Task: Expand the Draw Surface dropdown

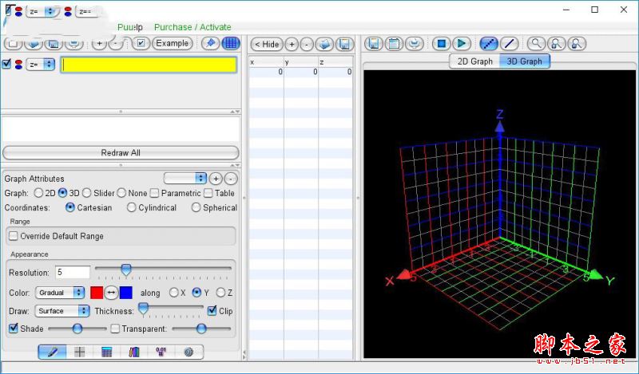Action: 61,311
